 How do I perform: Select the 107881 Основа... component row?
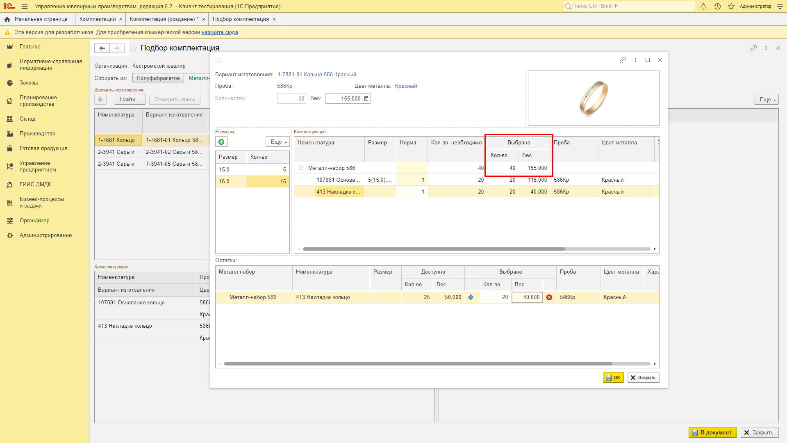[x=476, y=180]
